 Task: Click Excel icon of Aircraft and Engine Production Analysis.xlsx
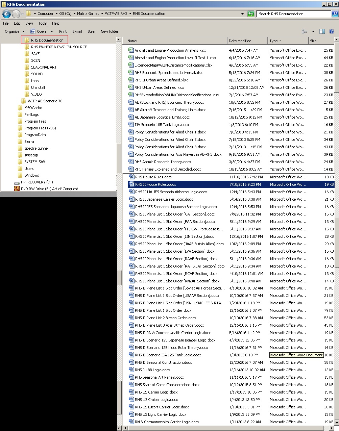coord(131,50)
